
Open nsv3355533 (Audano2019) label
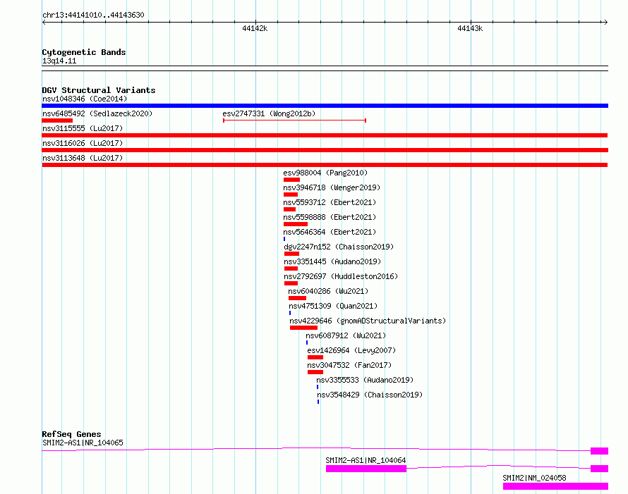coord(365,380)
